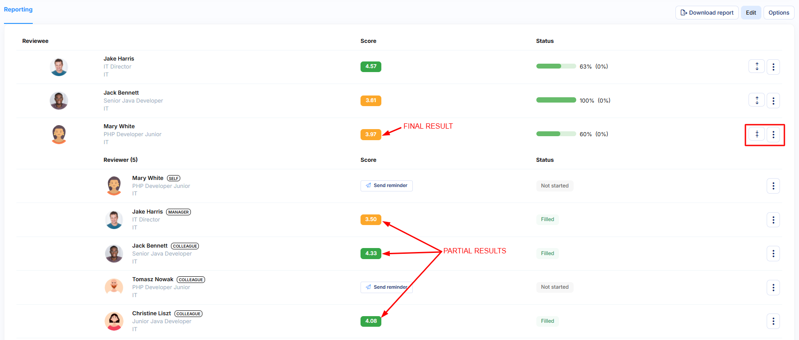Screen dimensions: 799x340
Task: Click Mary White's 3.97 final score badge
Action: coord(371,134)
